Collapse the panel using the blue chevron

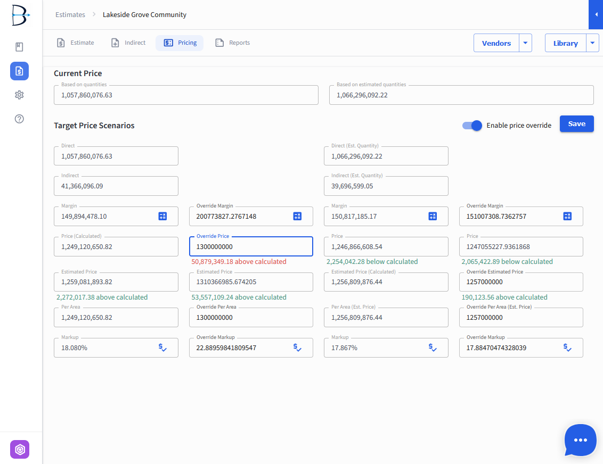click(x=597, y=15)
